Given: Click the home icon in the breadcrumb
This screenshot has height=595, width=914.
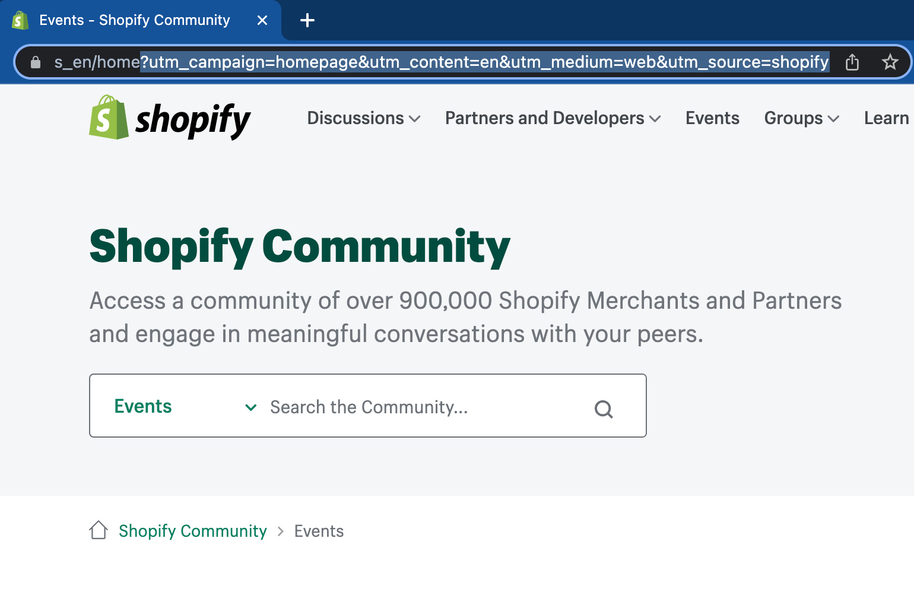Looking at the screenshot, I should 99,530.
